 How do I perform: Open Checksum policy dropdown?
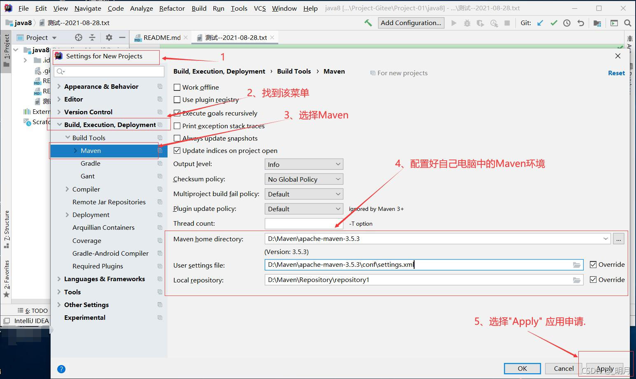point(304,179)
